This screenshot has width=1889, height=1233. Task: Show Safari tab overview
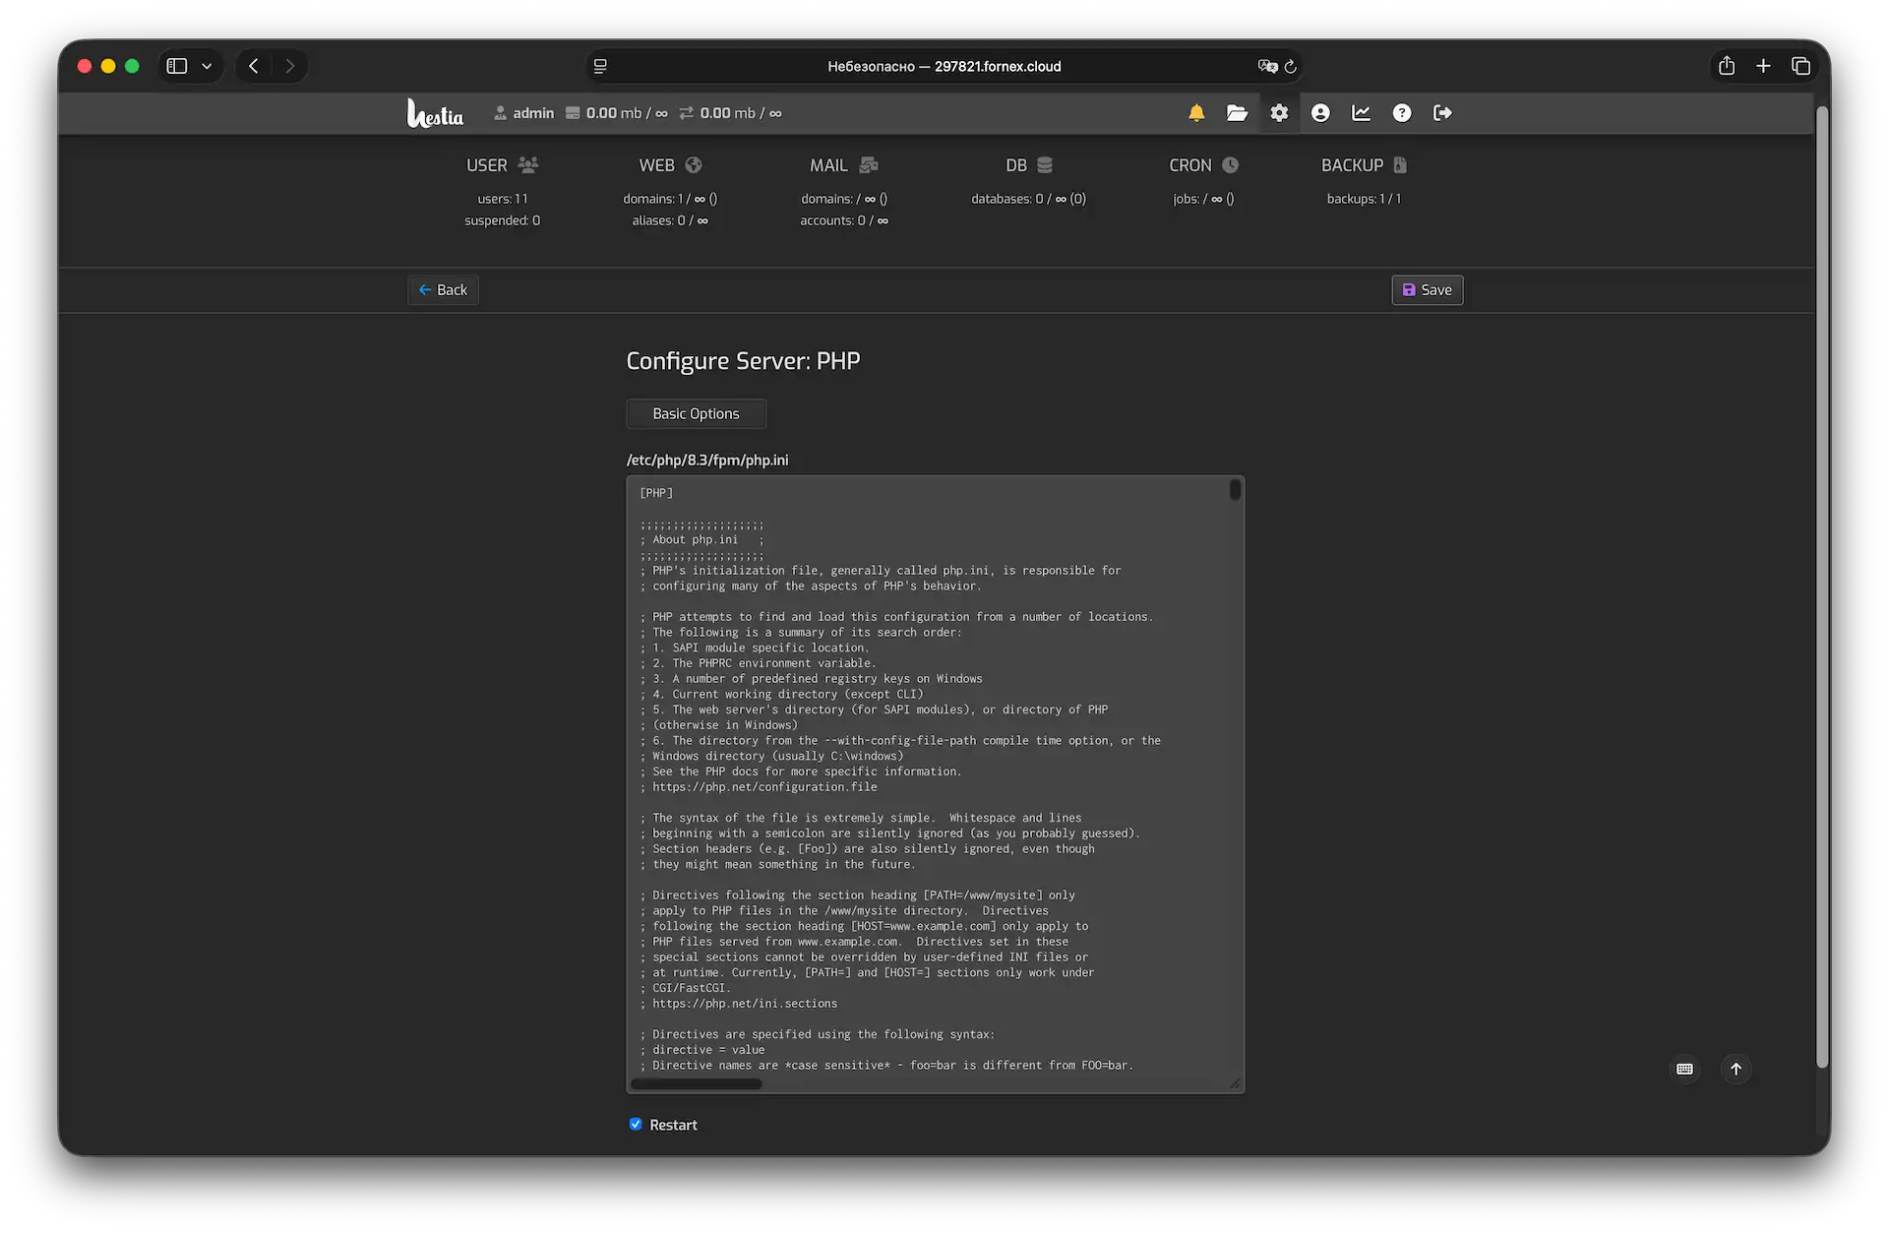(x=1800, y=66)
